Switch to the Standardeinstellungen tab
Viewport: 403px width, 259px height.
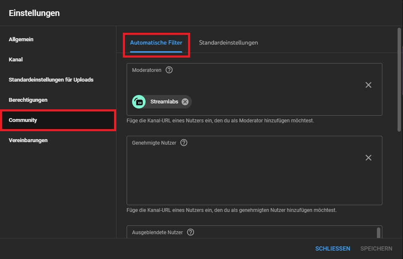coord(228,43)
